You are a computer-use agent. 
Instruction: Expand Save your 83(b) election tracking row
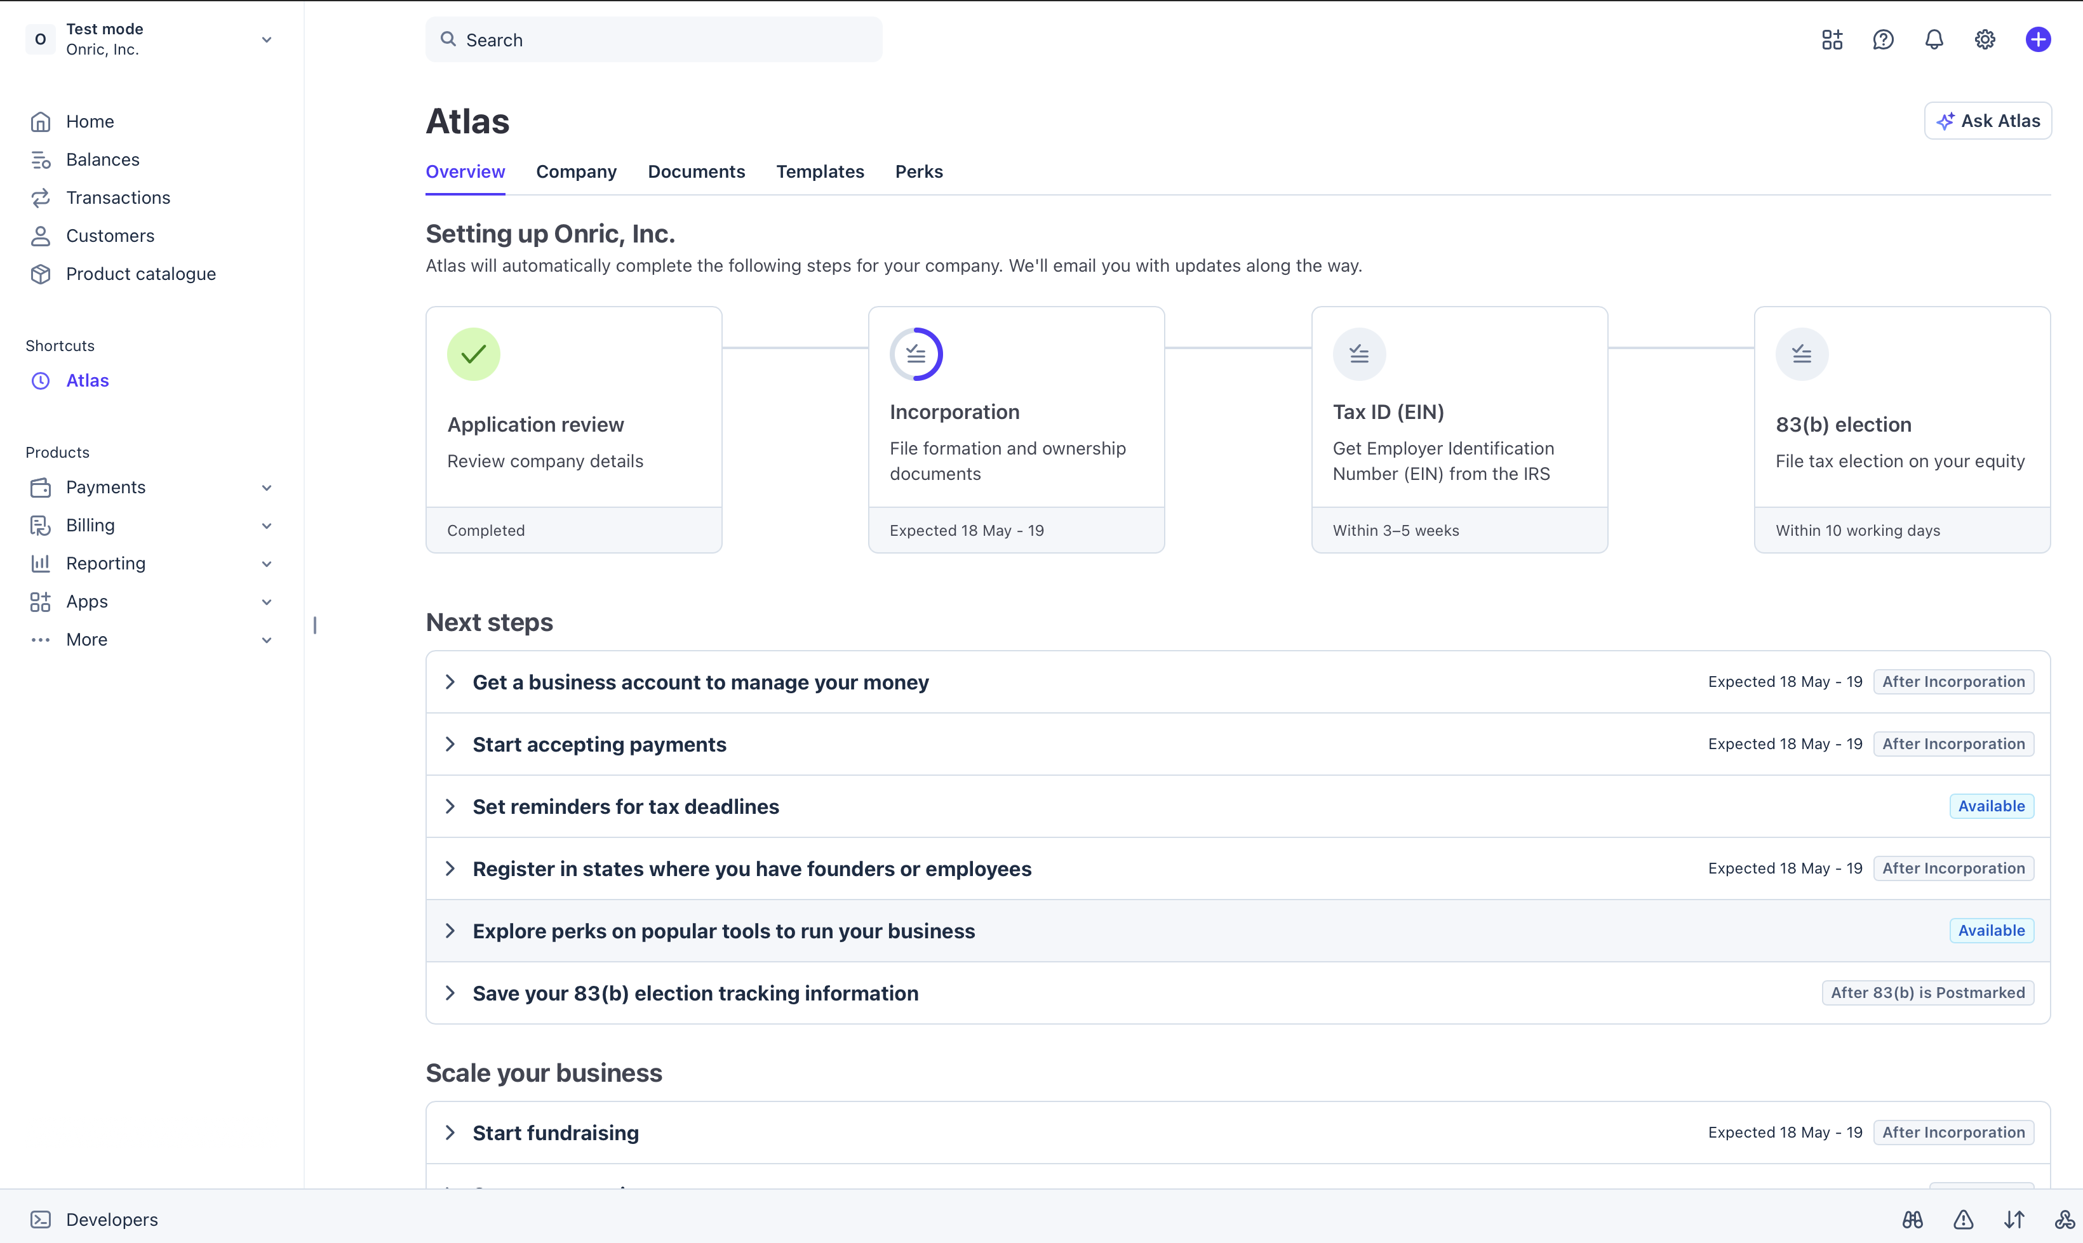pos(1238,992)
